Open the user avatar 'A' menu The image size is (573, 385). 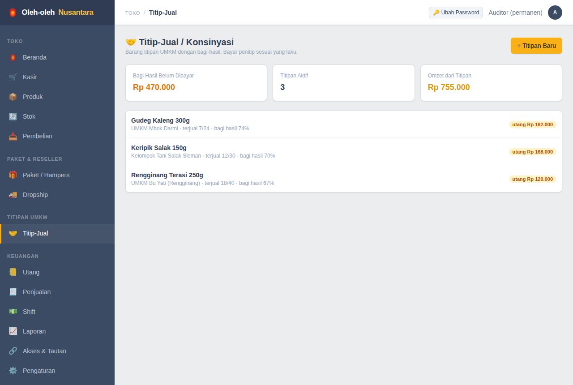[555, 13]
